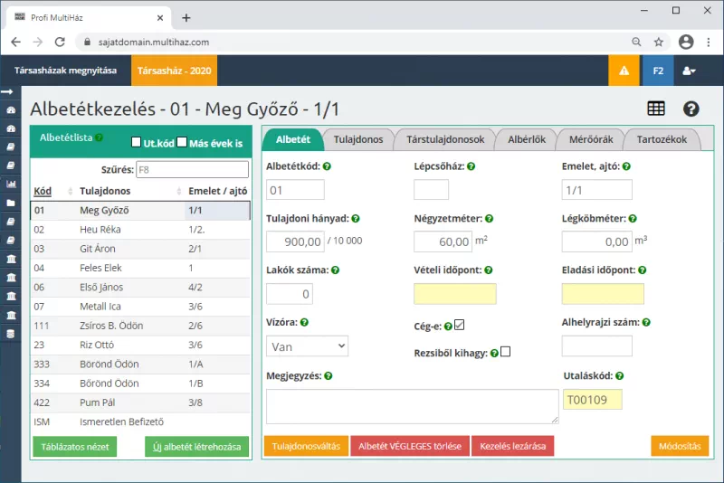Uncheck the Cég-e checkbox
This screenshot has height=483, width=724.
pyautogui.click(x=459, y=325)
